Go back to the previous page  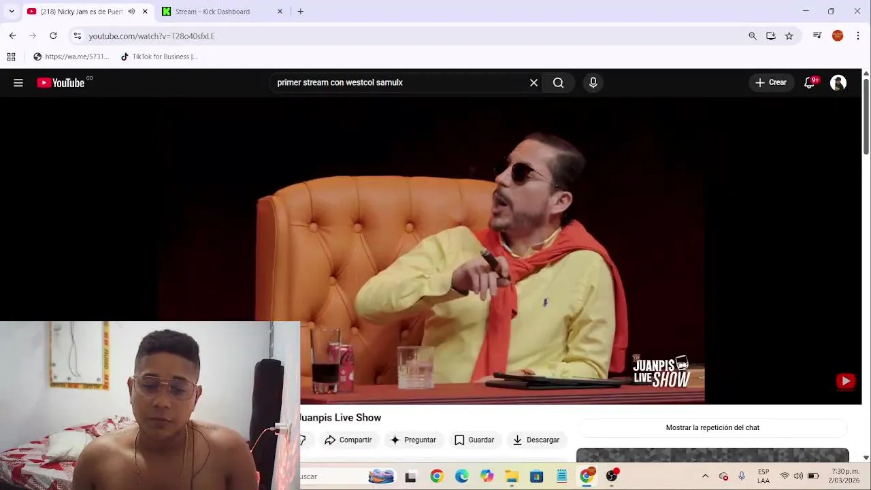[x=12, y=36]
